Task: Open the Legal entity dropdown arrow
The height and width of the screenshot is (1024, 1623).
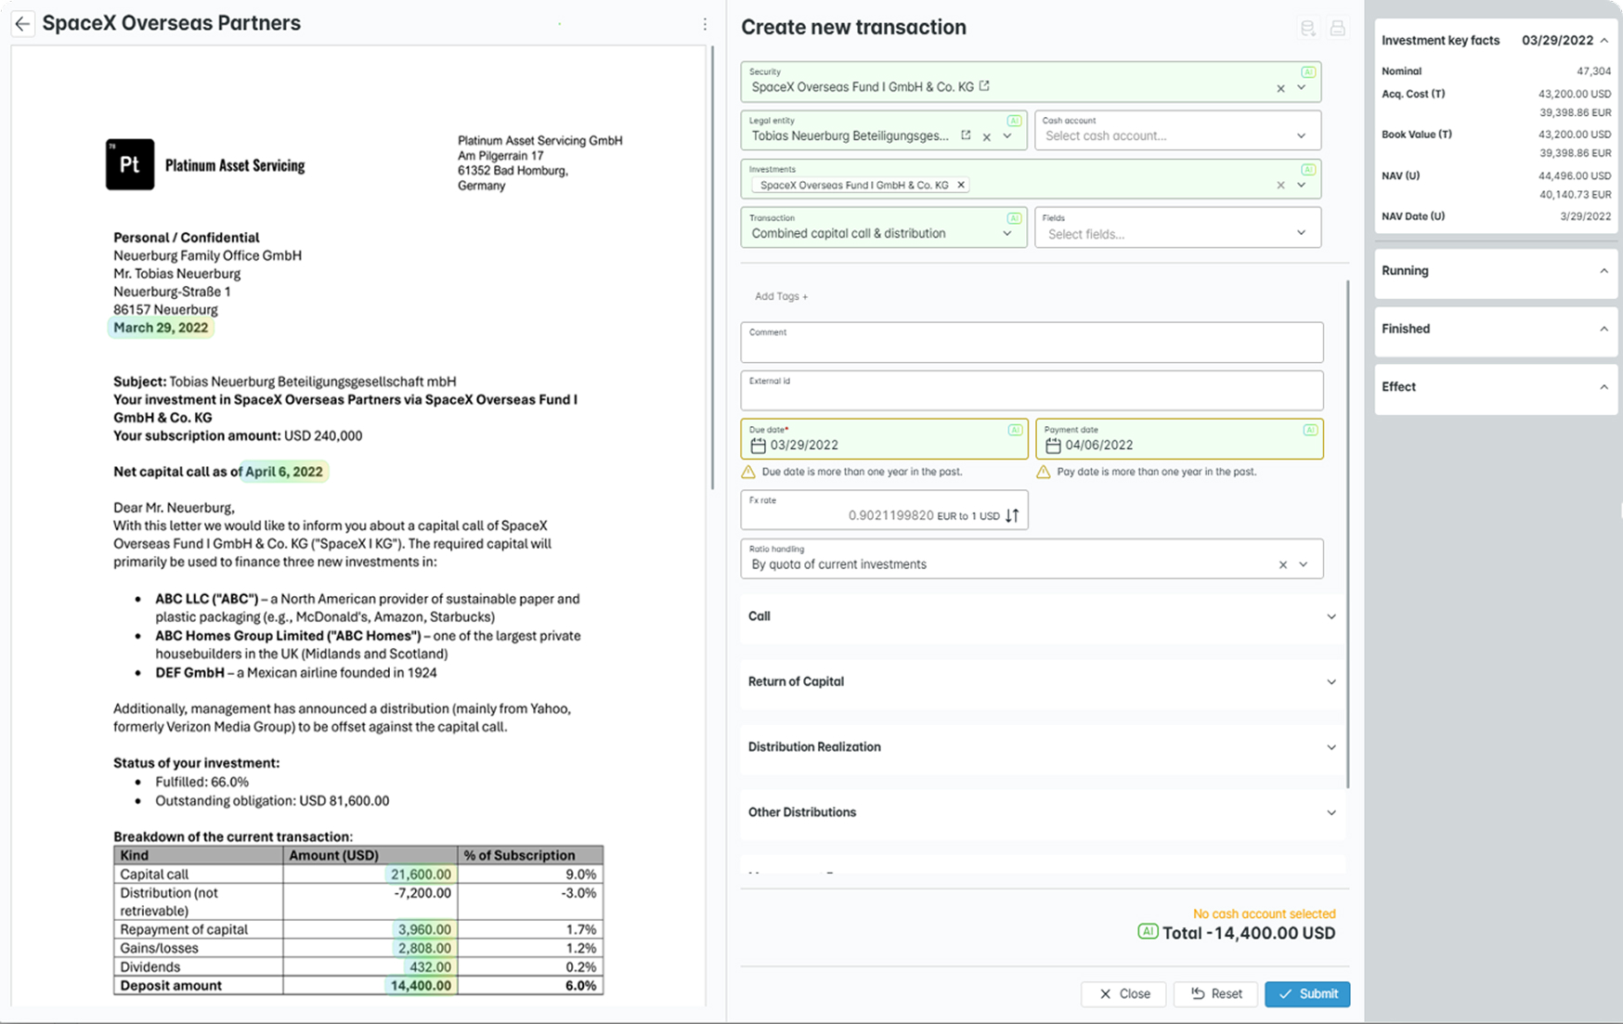Action: point(1007,136)
